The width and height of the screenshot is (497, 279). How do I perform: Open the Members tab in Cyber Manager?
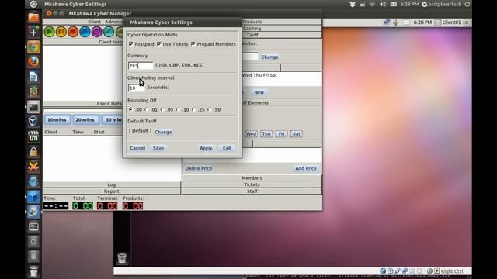pyautogui.click(x=252, y=178)
